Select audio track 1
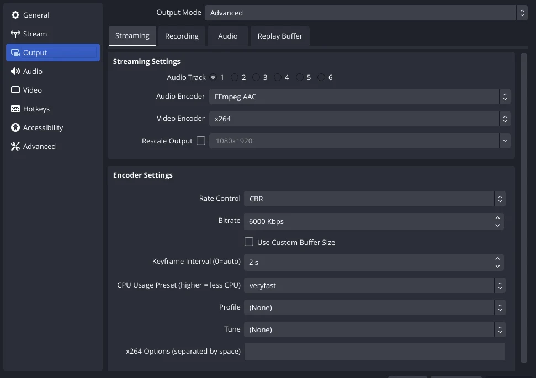Image resolution: width=536 pixels, height=378 pixels. click(213, 77)
